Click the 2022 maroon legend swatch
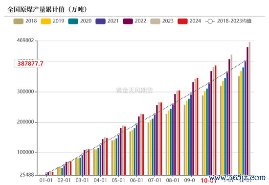This screenshot has height=185, width=269. point(128,21)
